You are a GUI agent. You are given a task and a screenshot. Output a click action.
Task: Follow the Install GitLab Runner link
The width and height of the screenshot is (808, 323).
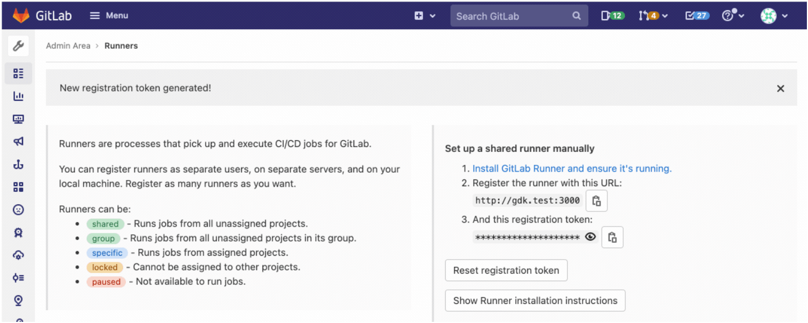pos(571,168)
